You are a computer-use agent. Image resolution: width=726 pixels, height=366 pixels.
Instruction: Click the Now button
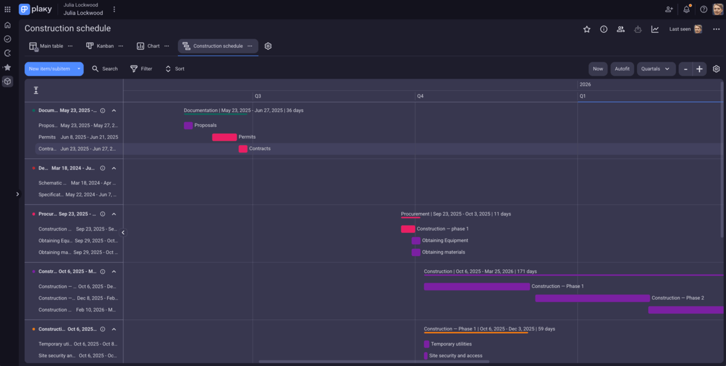click(598, 68)
